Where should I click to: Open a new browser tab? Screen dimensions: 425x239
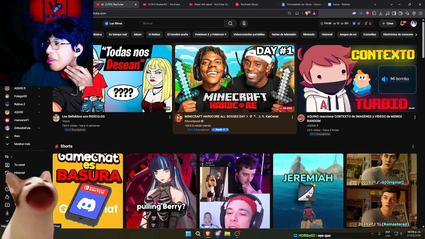click(375, 4)
